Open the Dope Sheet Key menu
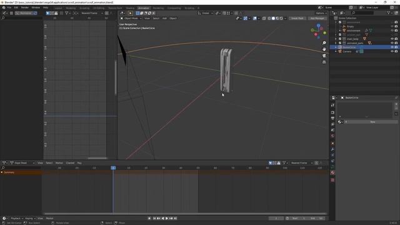400x225 pixels. click(x=79, y=162)
